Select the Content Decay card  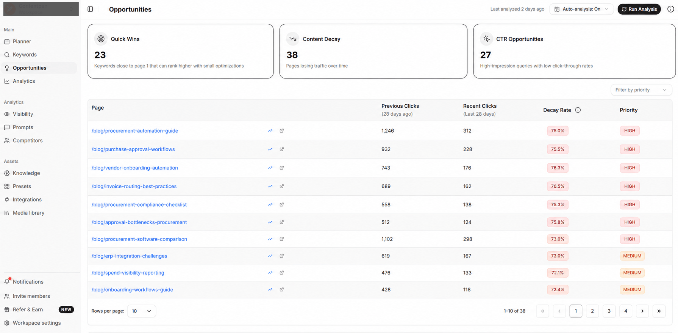point(373,51)
